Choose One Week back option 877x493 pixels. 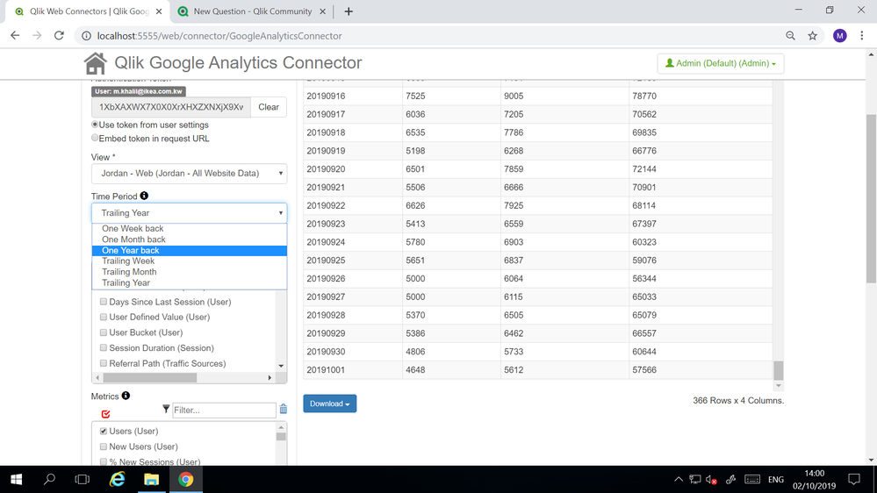pyautogui.click(x=189, y=229)
